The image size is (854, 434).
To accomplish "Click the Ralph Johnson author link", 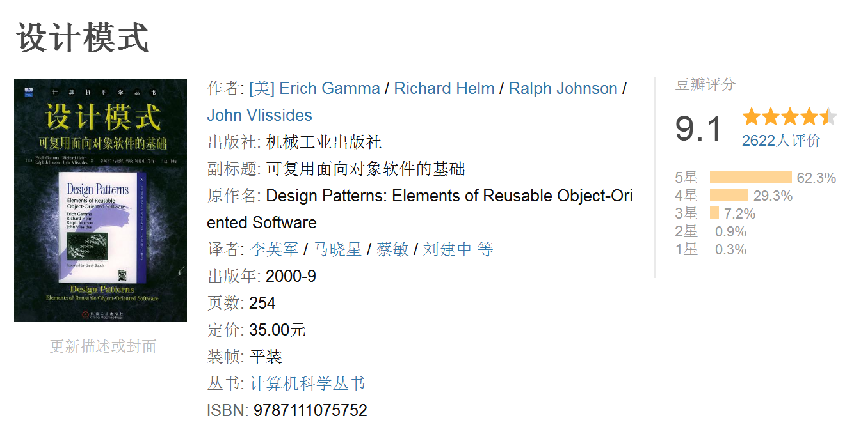I will [x=563, y=88].
